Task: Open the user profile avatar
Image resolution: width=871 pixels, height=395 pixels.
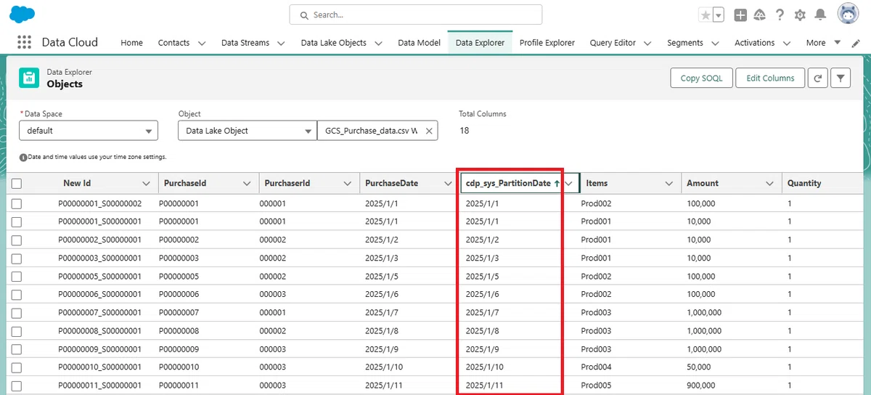Action: 848,14
